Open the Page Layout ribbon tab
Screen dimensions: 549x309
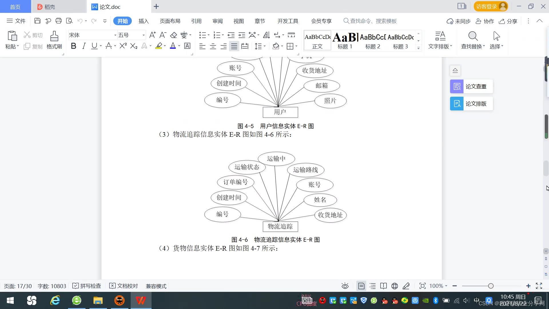(170, 21)
